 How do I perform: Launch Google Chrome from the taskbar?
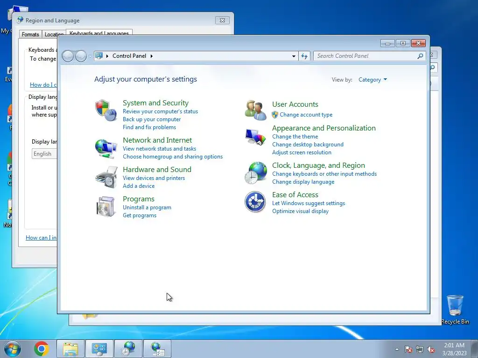[x=42, y=349]
